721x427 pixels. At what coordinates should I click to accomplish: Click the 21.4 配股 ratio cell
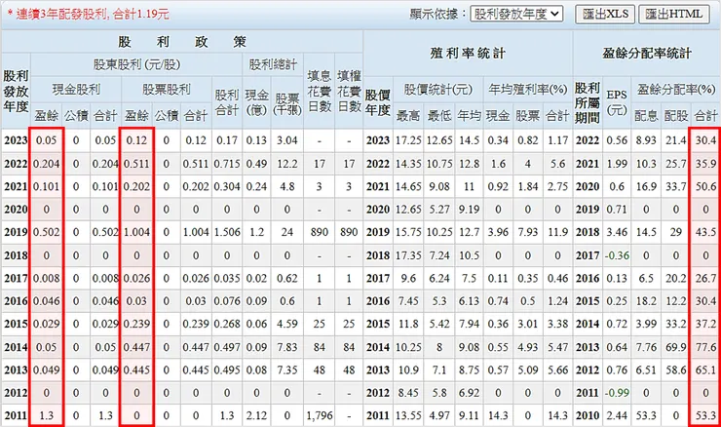676,140
